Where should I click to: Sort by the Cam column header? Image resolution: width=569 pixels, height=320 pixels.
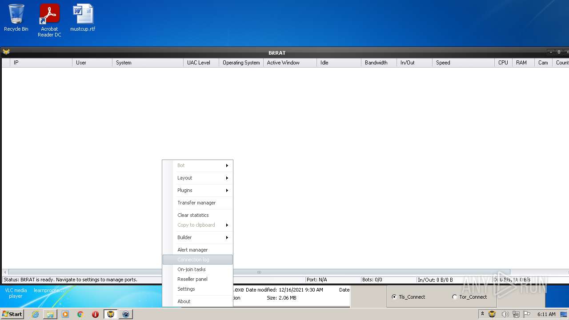click(543, 63)
